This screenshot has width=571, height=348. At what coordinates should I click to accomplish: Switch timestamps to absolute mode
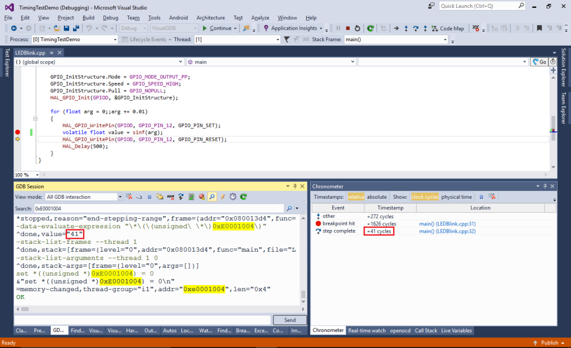click(376, 197)
